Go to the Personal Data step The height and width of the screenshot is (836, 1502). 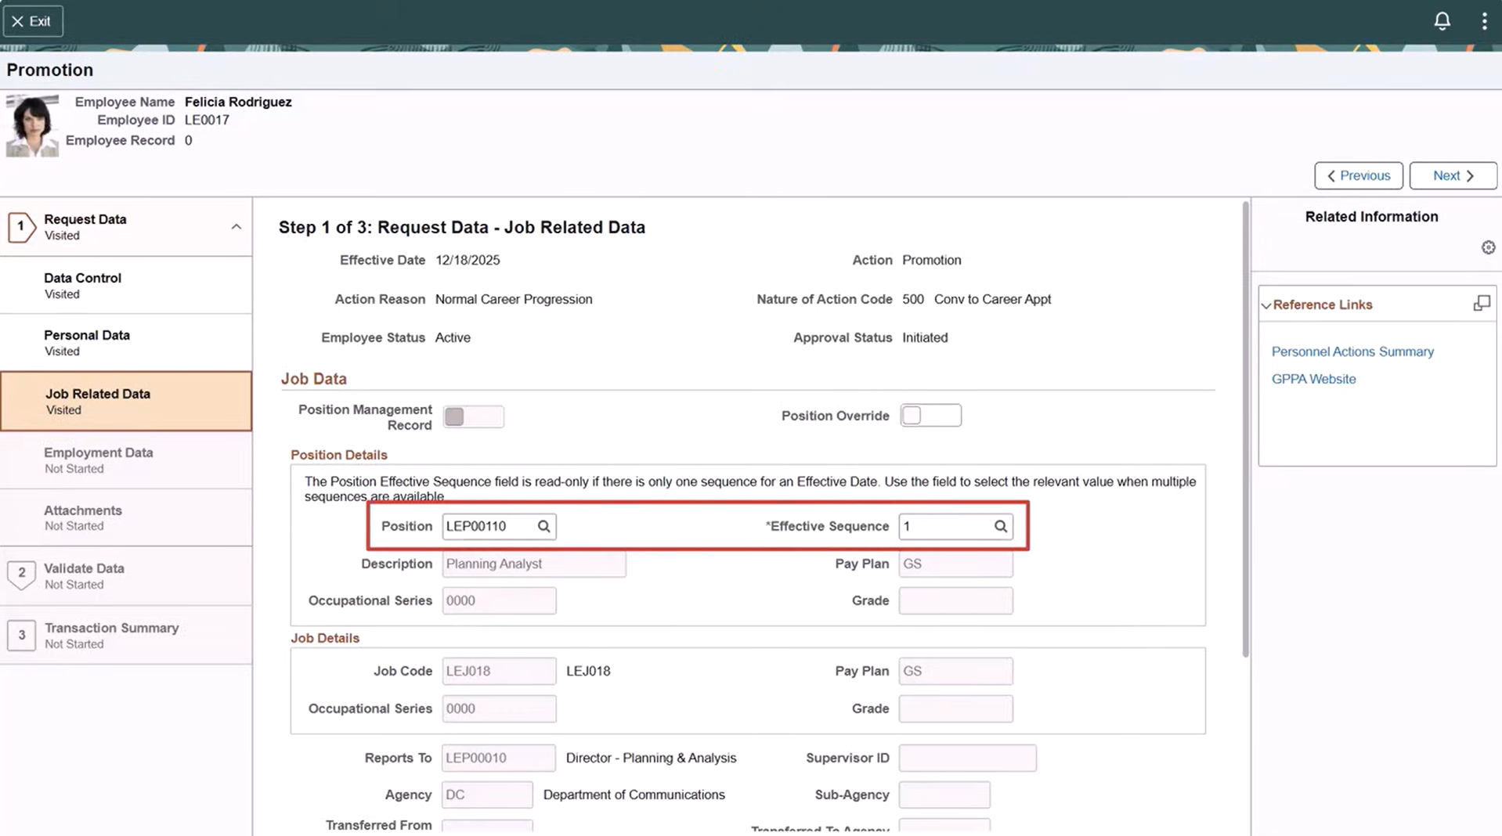[87, 342]
